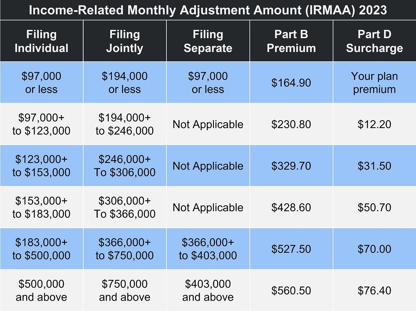Select the $230.80 premium cell
Screen dimensions: 416x311
(x=291, y=124)
